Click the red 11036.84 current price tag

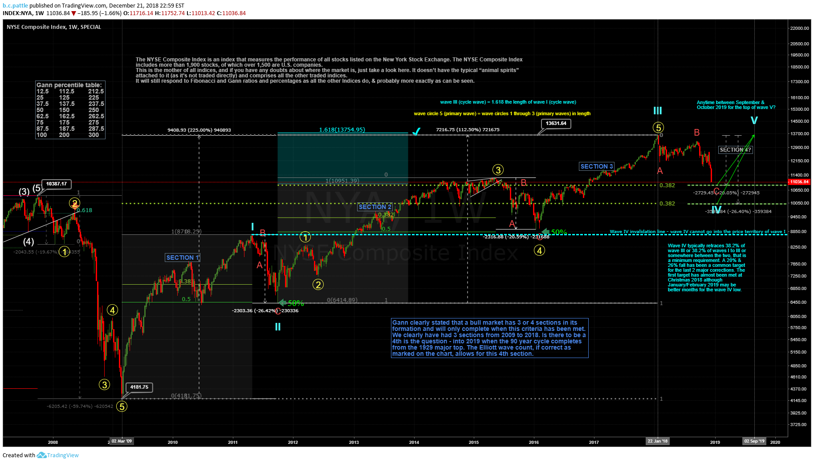[x=799, y=182]
